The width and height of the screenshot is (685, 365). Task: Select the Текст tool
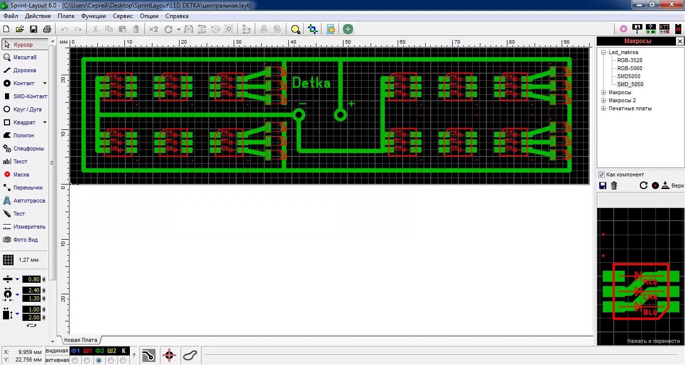pyautogui.click(x=25, y=161)
